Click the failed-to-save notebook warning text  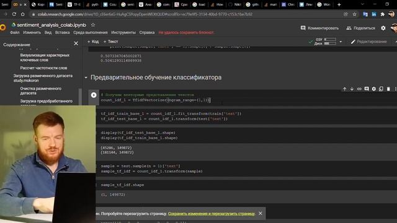[x=186, y=33]
